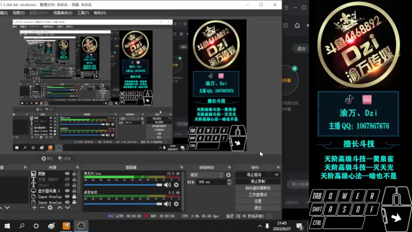Screen dimensions: 412x232
Task: Click the 时长 300 ms input field
Action: click(212, 182)
